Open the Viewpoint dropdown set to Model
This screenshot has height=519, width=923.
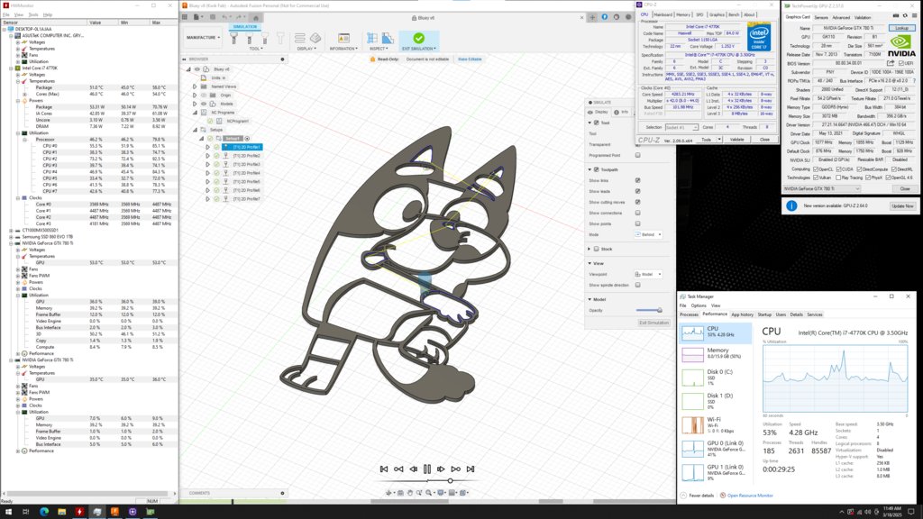(649, 274)
